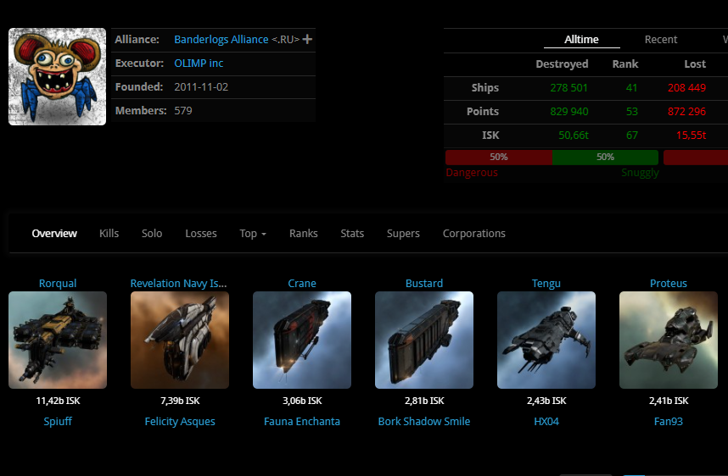
Task: Open executor OLIMP inc link
Action: (x=199, y=64)
